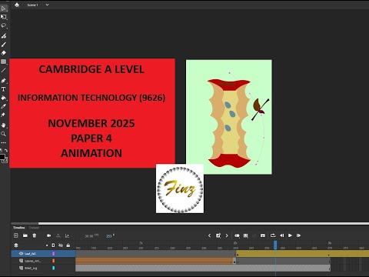
Task: Click the center frame button
Action: point(263,235)
